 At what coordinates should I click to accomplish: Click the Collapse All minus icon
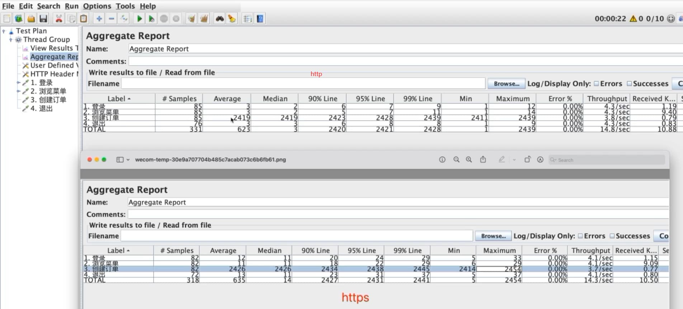[x=112, y=19]
